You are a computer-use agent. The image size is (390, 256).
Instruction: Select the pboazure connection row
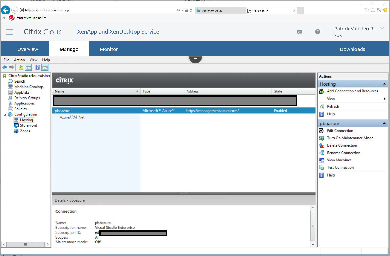tap(184, 111)
